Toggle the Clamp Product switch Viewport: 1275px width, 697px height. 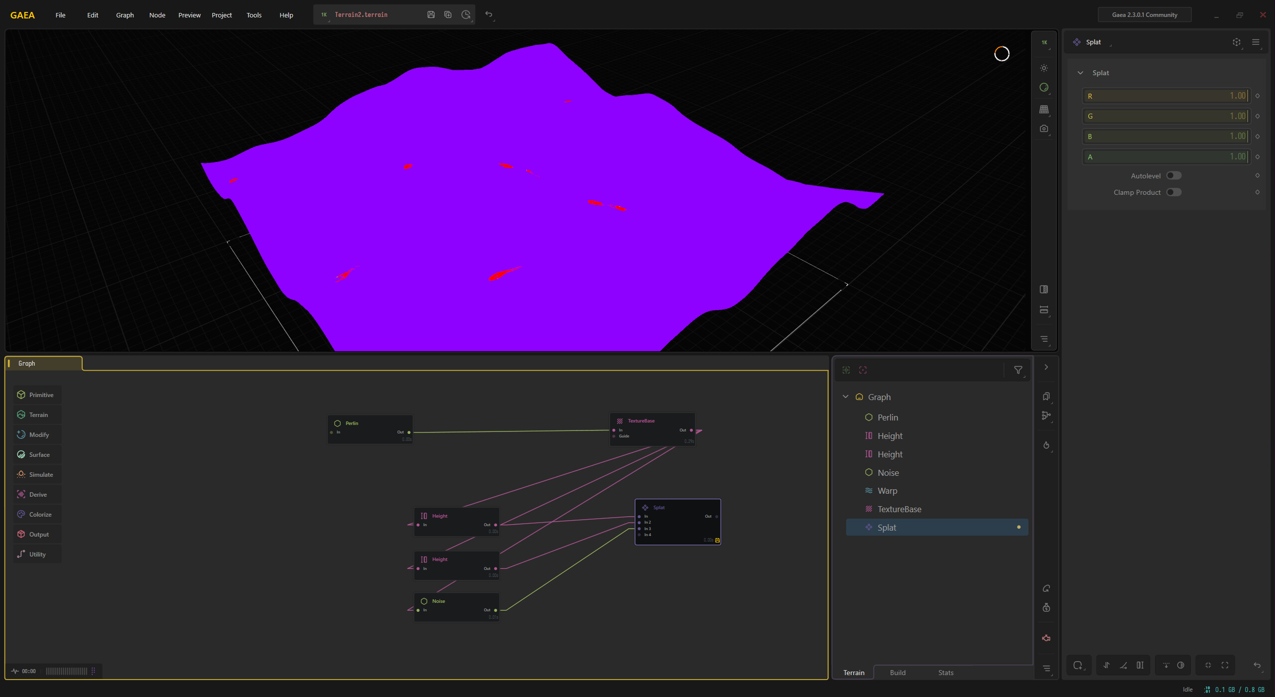[x=1173, y=192]
